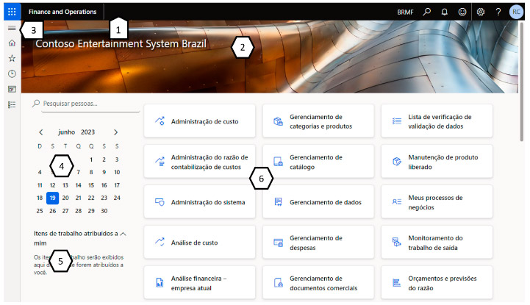Open the app launcher waffle icon
530x305 pixels.
11,12
